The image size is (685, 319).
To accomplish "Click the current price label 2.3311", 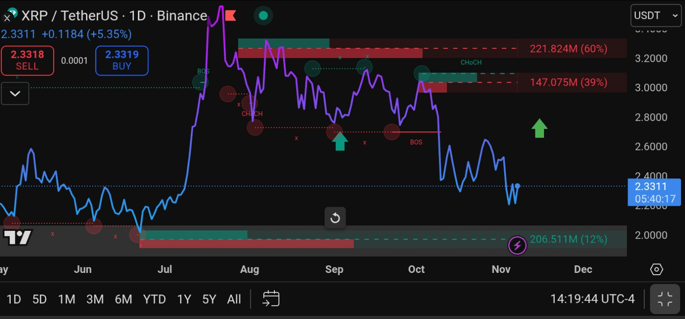I will (654, 192).
